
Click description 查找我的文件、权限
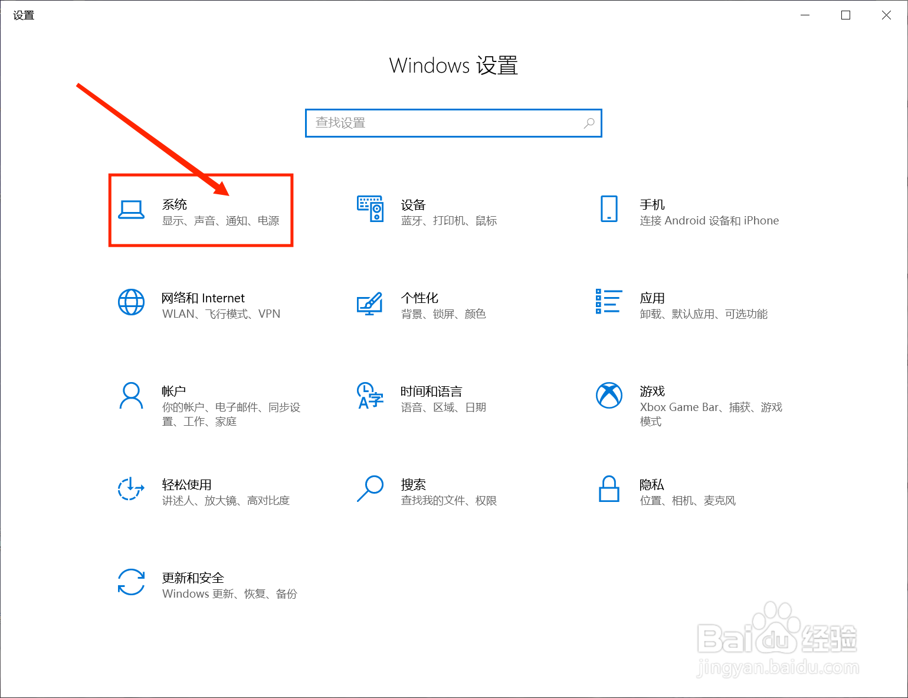pyautogui.click(x=449, y=500)
